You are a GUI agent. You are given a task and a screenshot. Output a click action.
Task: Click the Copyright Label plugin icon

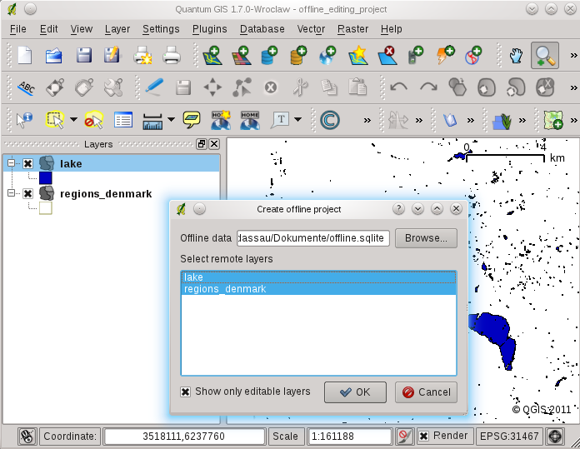tap(329, 120)
